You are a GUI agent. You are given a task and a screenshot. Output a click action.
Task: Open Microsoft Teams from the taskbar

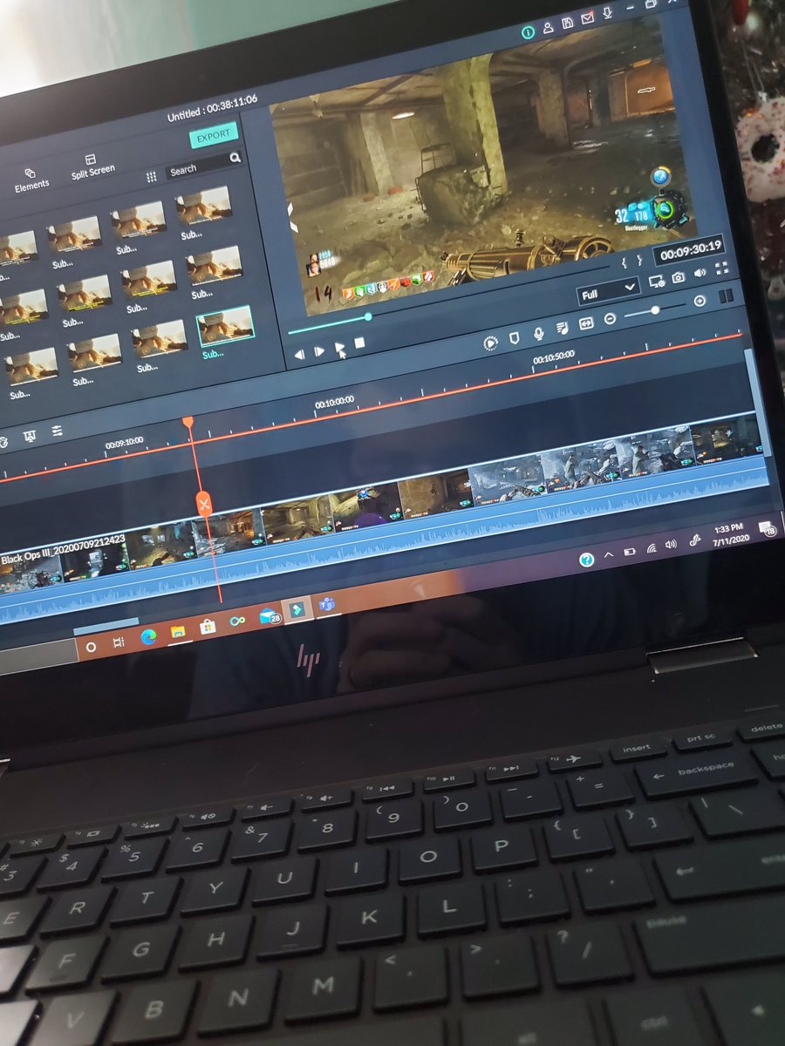coord(327,605)
